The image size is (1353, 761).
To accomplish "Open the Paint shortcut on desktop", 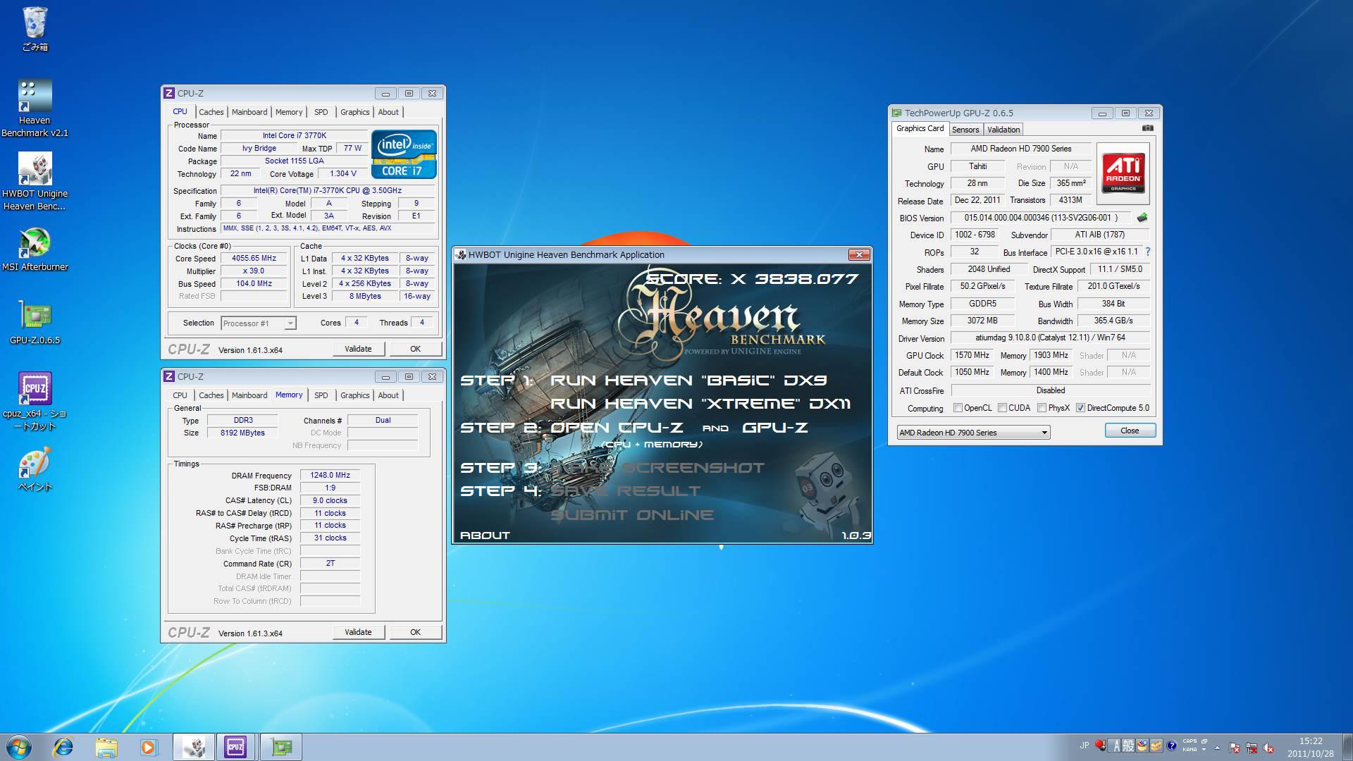I will [x=35, y=469].
